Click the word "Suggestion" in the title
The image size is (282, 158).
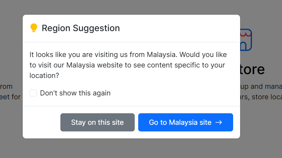[x=96, y=28]
